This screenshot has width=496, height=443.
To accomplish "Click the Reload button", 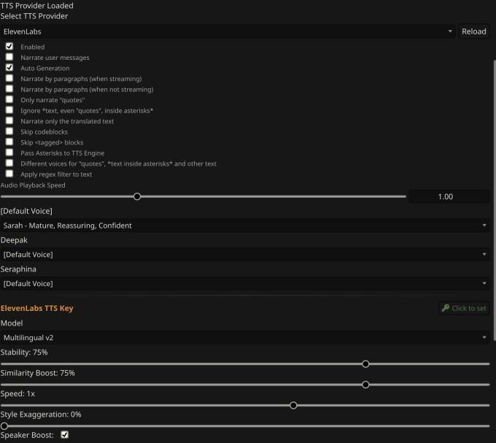I will pos(474,31).
